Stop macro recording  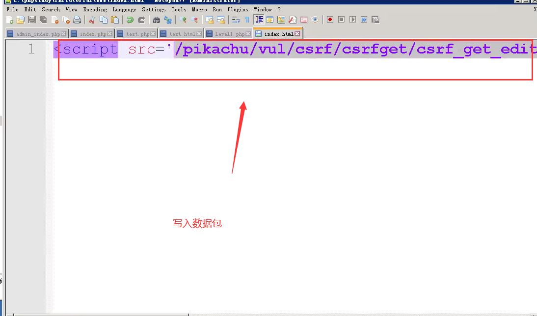point(342,20)
